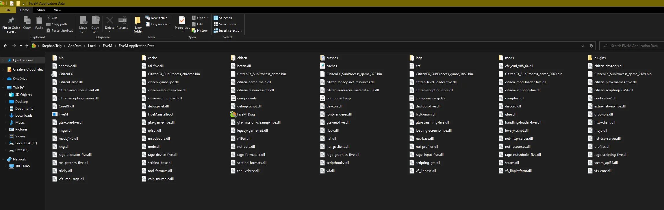
Task: Go back with the back arrow
Action: tap(5, 46)
